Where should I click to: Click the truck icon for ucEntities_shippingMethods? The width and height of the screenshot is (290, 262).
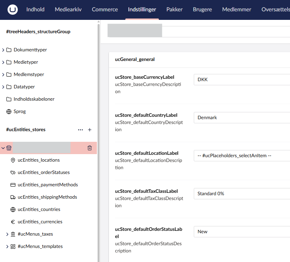[x=13, y=197]
